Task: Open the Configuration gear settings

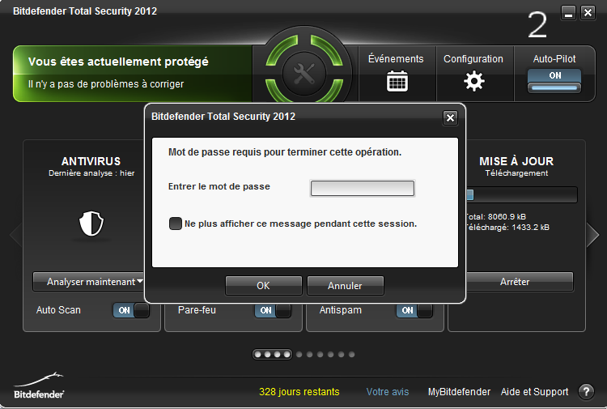Action: point(474,74)
